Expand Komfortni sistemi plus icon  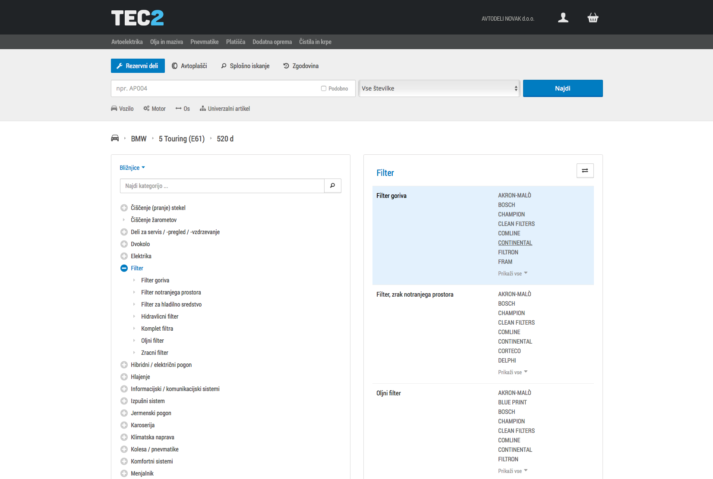pos(124,461)
